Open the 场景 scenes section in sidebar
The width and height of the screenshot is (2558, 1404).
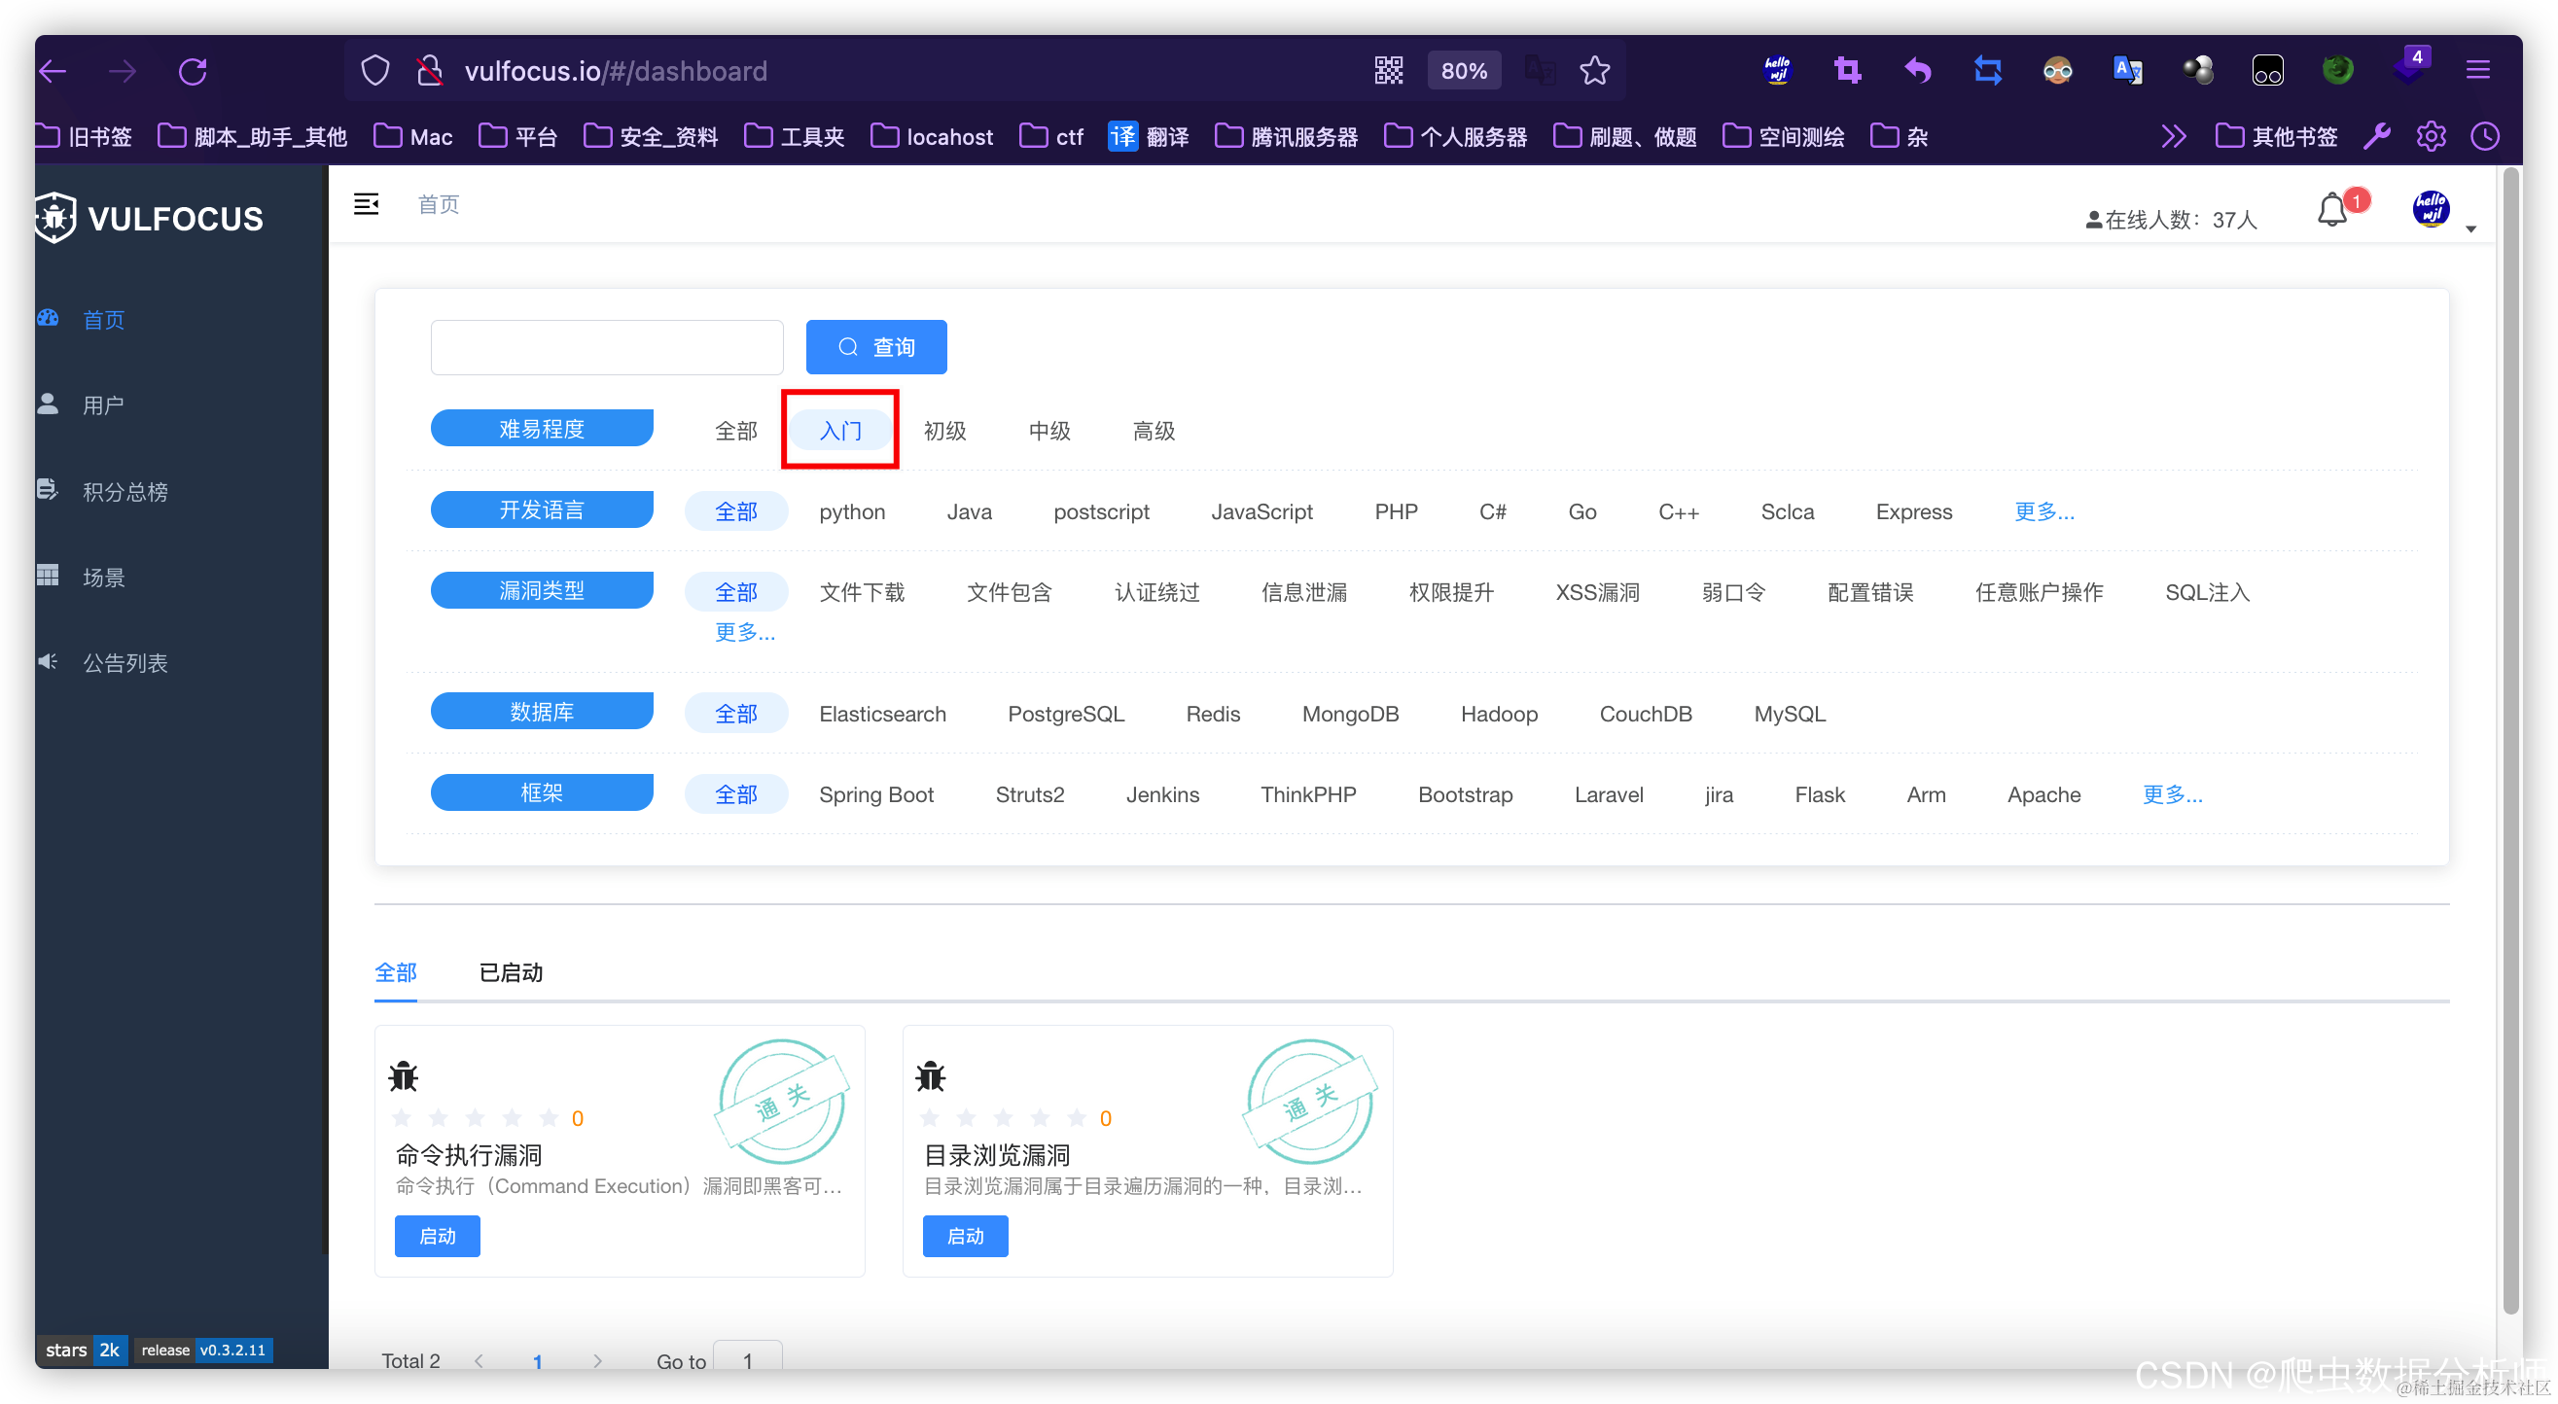coord(103,577)
